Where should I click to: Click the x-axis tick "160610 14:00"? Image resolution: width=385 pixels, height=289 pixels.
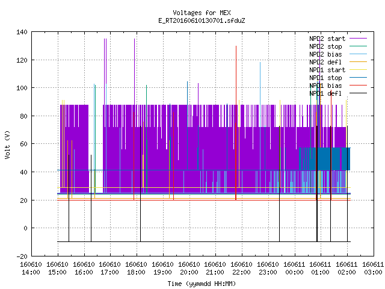(x=31, y=269)
